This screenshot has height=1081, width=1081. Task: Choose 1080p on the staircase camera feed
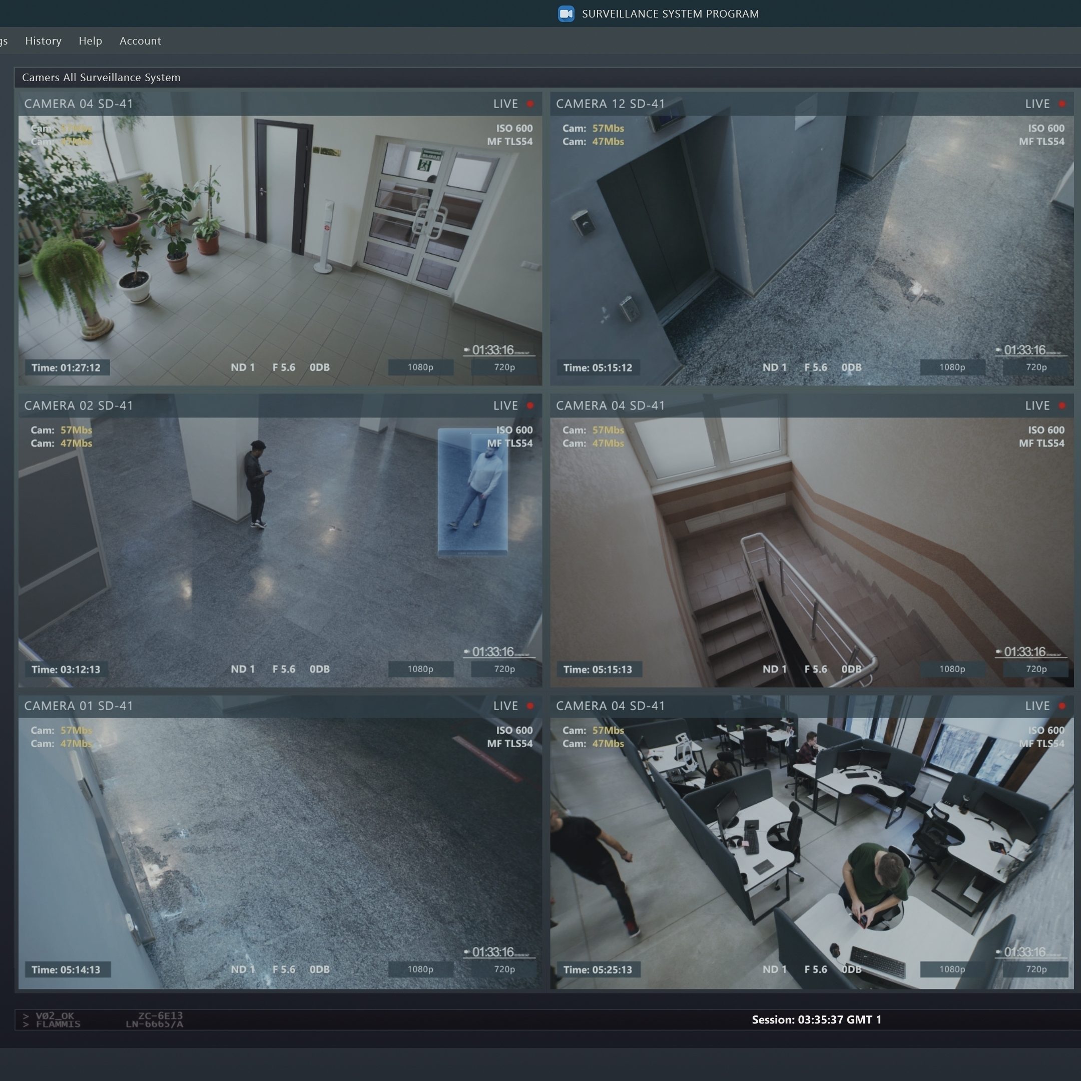click(952, 669)
